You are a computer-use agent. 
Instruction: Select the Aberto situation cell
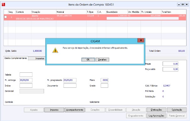(35, 16)
